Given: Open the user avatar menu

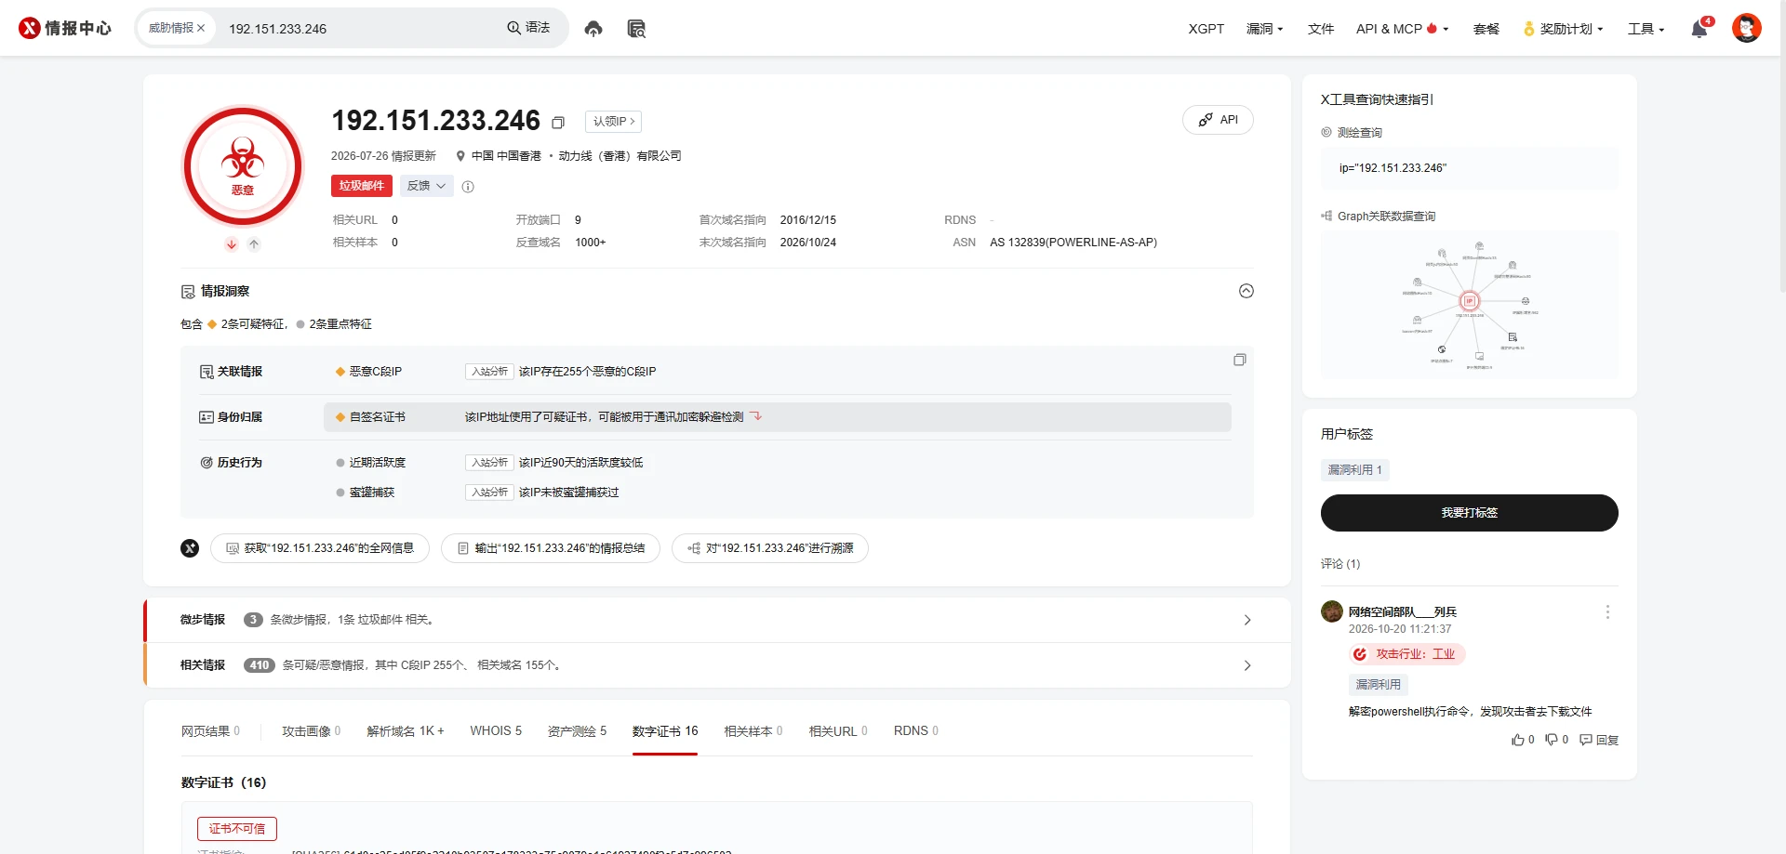Looking at the screenshot, I should pyautogui.click(x=1746, y=28).
